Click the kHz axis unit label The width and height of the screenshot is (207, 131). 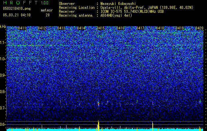pyautogui.click(x=3, y=27)
